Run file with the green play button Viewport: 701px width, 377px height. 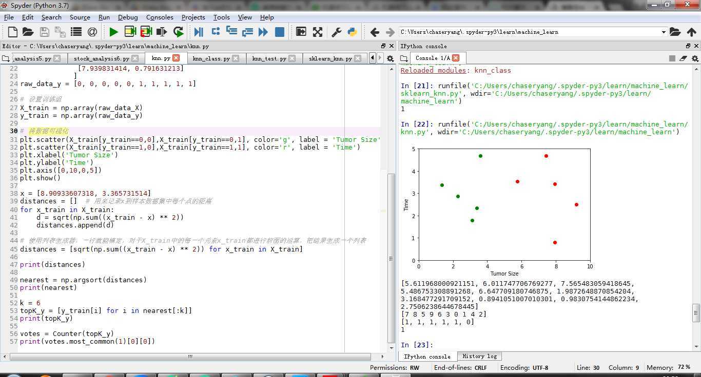click(x=113, y=32)
